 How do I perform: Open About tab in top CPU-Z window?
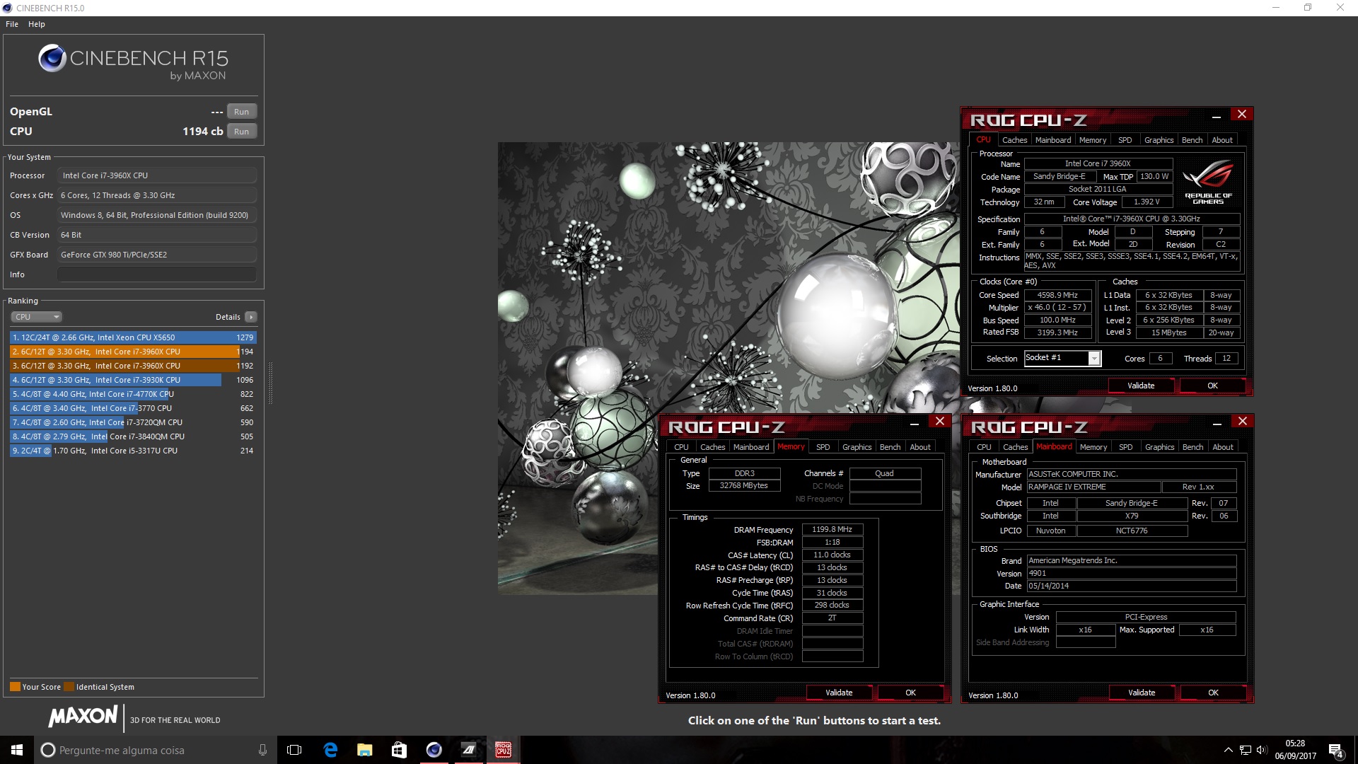(1222, 140)
